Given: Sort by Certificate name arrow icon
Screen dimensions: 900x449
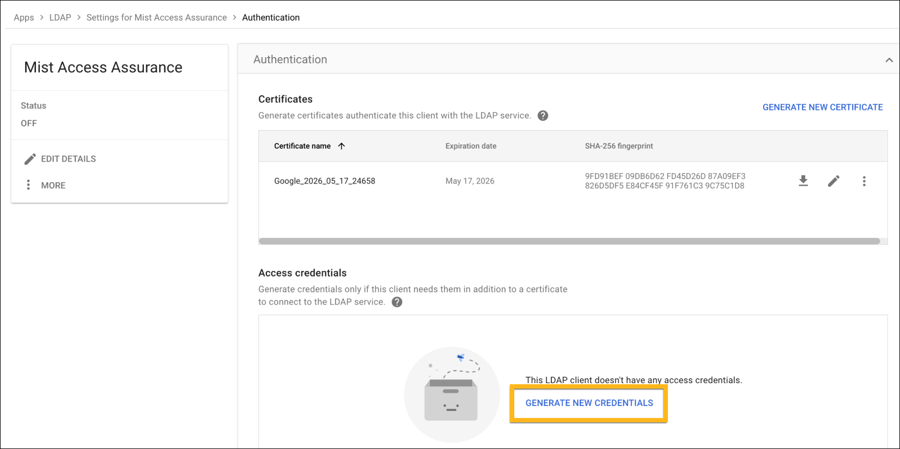Looking at the screenshot, I should point(342,146).
